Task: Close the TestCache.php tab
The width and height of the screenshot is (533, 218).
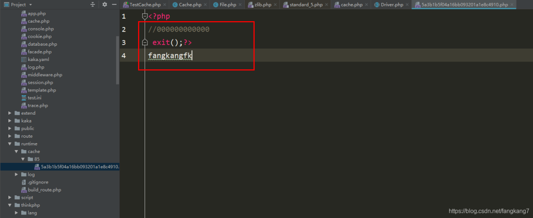Action: click(164, 5)
